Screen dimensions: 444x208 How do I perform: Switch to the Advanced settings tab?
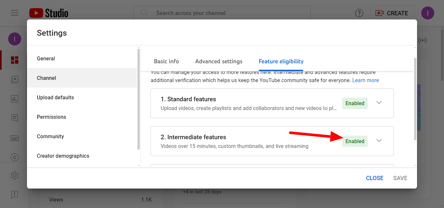[218, 61]
